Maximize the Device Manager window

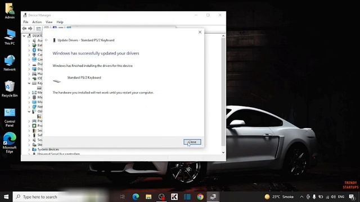(208, 15)
